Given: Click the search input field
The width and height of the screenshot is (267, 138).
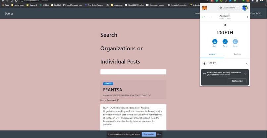Looking at the screenshot, I should click(133, 72).
